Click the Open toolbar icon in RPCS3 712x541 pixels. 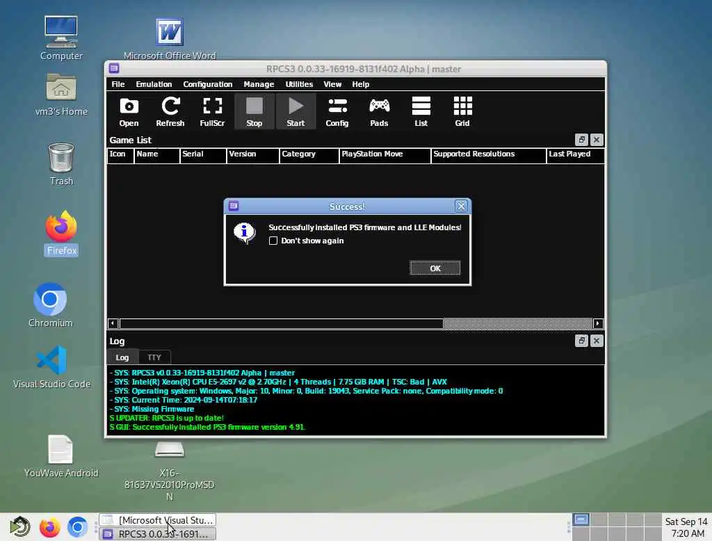129,112
